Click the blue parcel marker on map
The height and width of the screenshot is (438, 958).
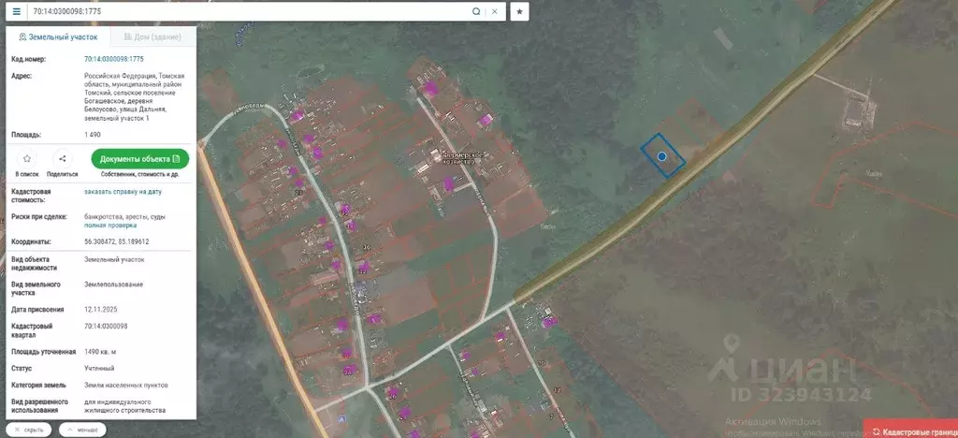(662, 156)
